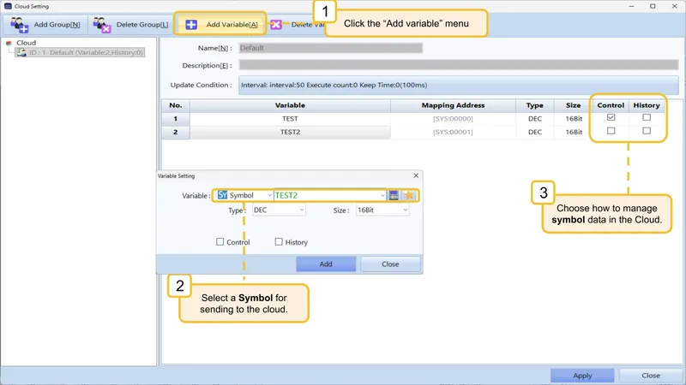686x385 pixels.
Task: Tick the Control checkbox in Variable Setting
Action: click(x=220, y=242)
